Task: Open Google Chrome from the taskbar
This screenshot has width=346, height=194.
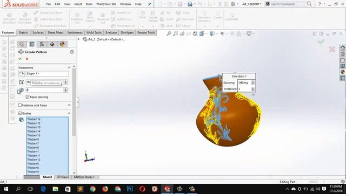Action: [92, 189]
